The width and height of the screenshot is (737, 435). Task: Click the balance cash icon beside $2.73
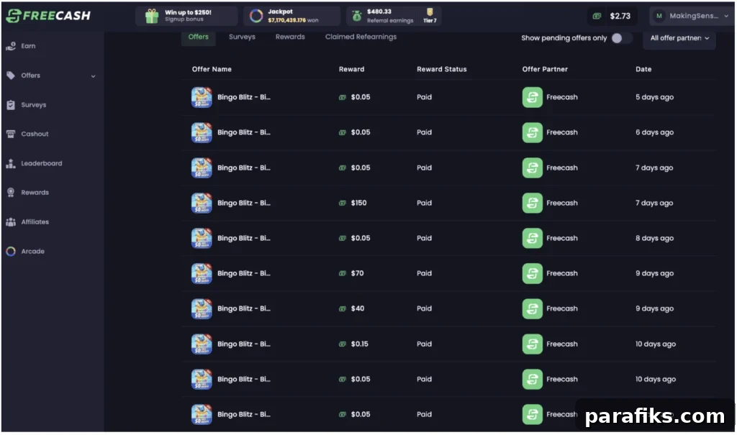[597, 16]
